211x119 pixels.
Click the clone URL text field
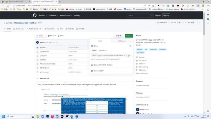[x=109, y=56]
